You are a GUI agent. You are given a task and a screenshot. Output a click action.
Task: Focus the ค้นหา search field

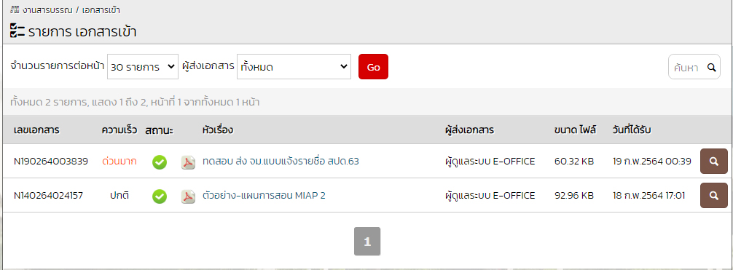coord(688,67)
